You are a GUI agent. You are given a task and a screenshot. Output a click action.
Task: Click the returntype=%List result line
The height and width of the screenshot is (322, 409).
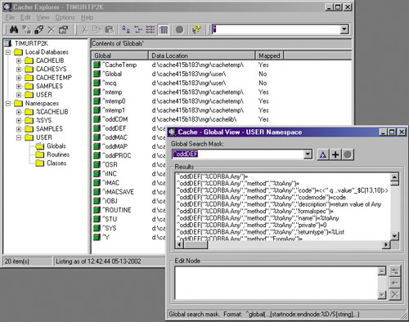pyautogui.click(x=260, y=232)
